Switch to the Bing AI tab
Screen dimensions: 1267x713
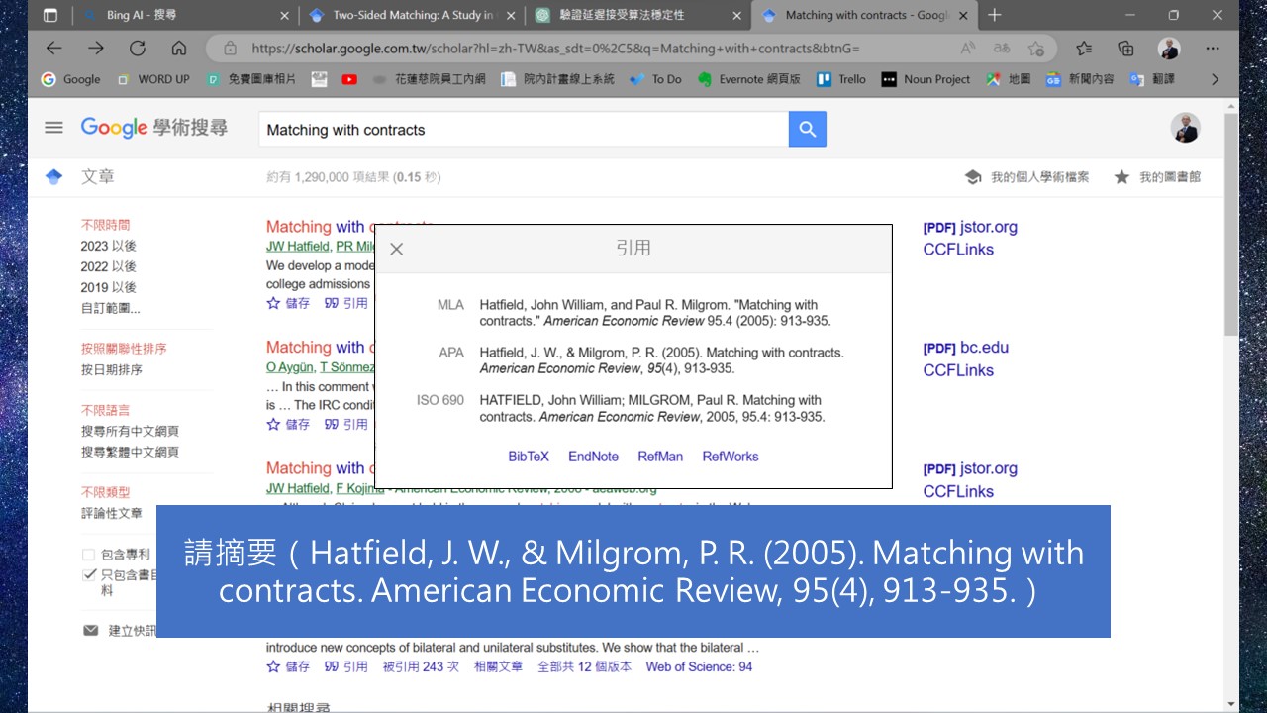(x=178, y=16)
